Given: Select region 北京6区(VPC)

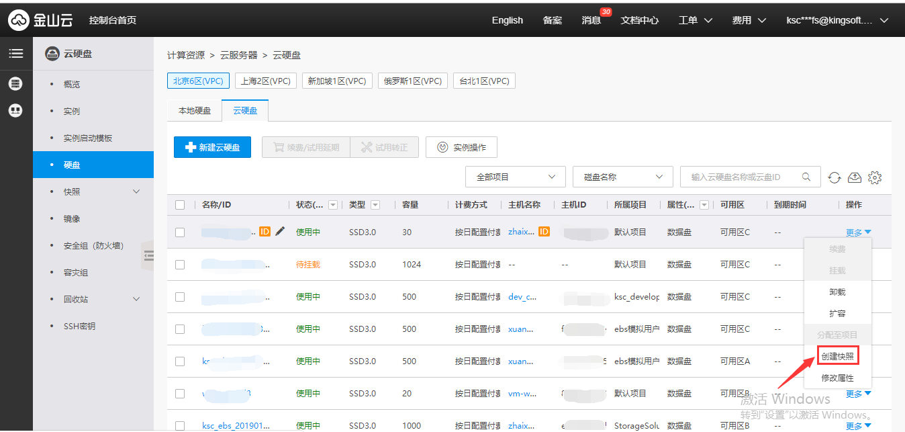Looking at the screenshot, I should 198,81.
